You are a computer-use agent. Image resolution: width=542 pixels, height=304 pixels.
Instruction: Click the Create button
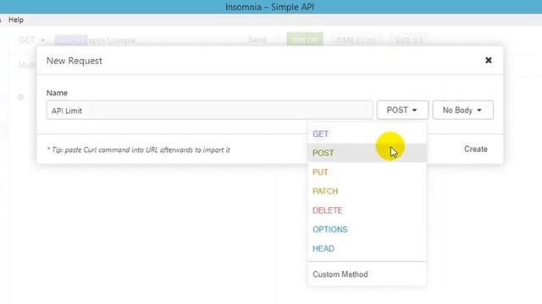(476, 149)
